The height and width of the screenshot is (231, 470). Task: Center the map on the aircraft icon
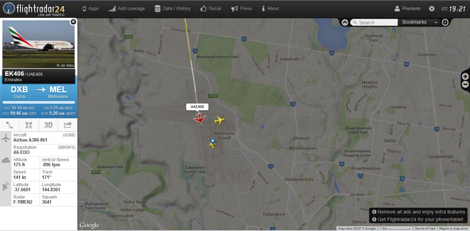29,125
